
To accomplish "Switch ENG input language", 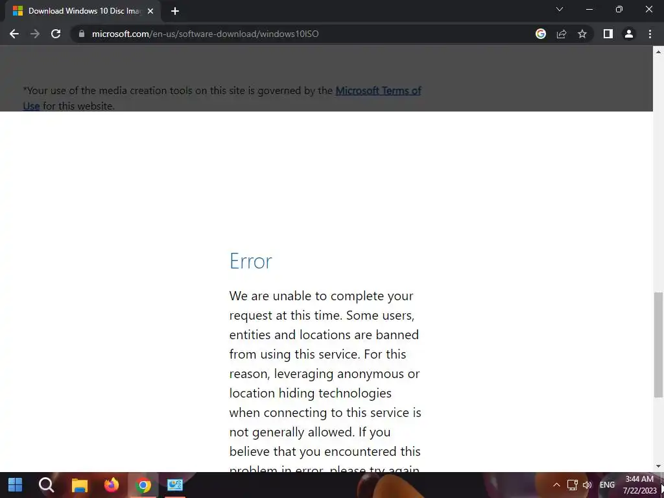I will (x=607, y=485).
